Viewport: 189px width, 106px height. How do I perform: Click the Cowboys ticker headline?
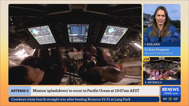pos(71,99)
